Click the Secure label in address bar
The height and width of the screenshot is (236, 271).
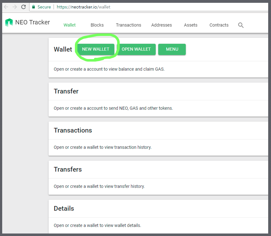coord(44,7)
